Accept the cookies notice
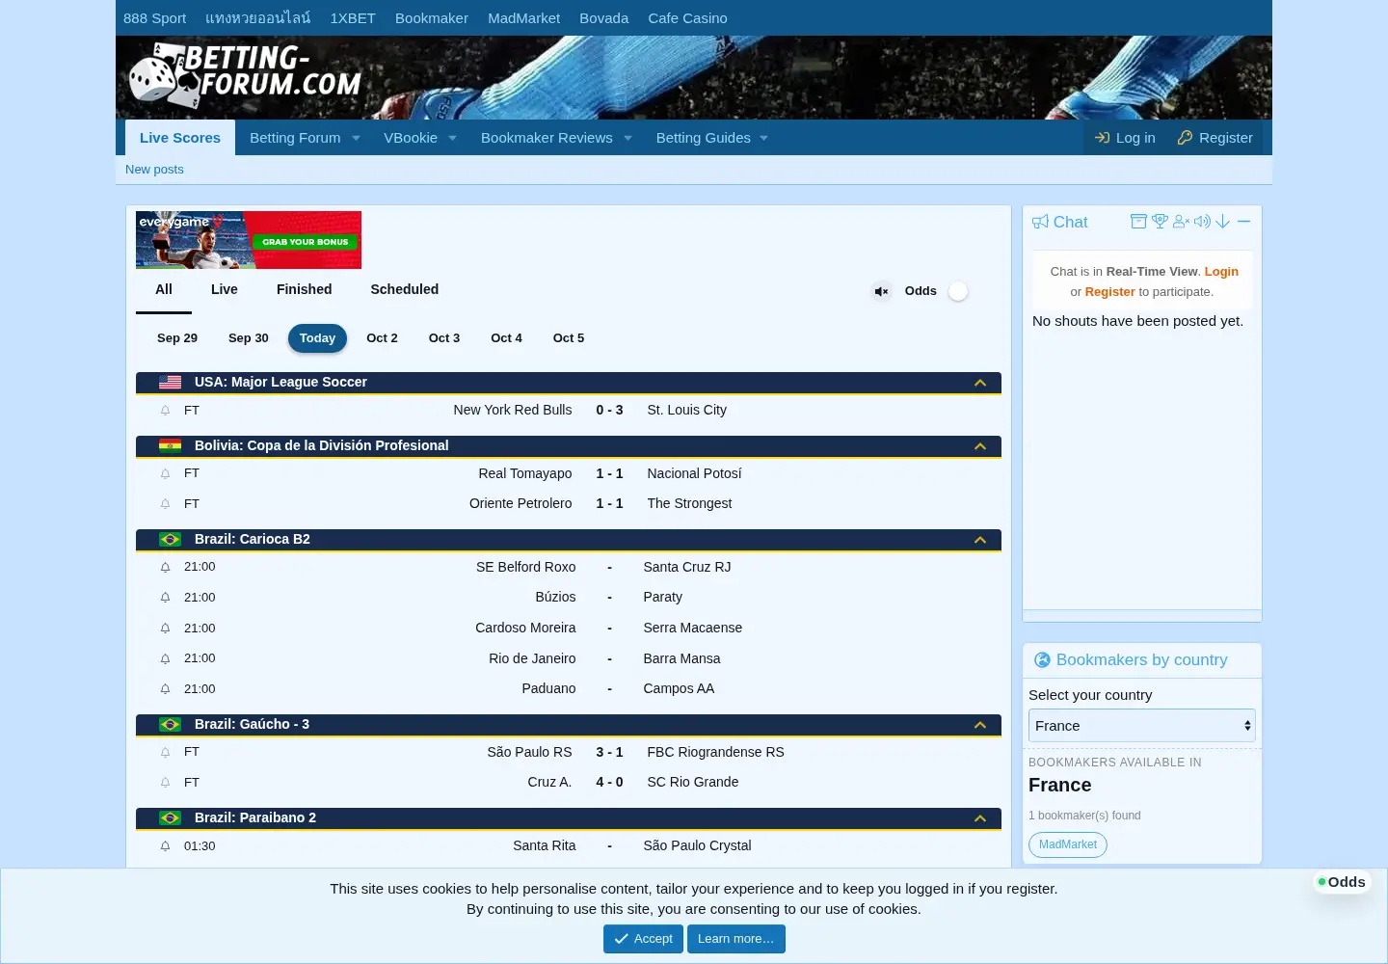This screenshot has width=1388, height=964. coord(643,939)
